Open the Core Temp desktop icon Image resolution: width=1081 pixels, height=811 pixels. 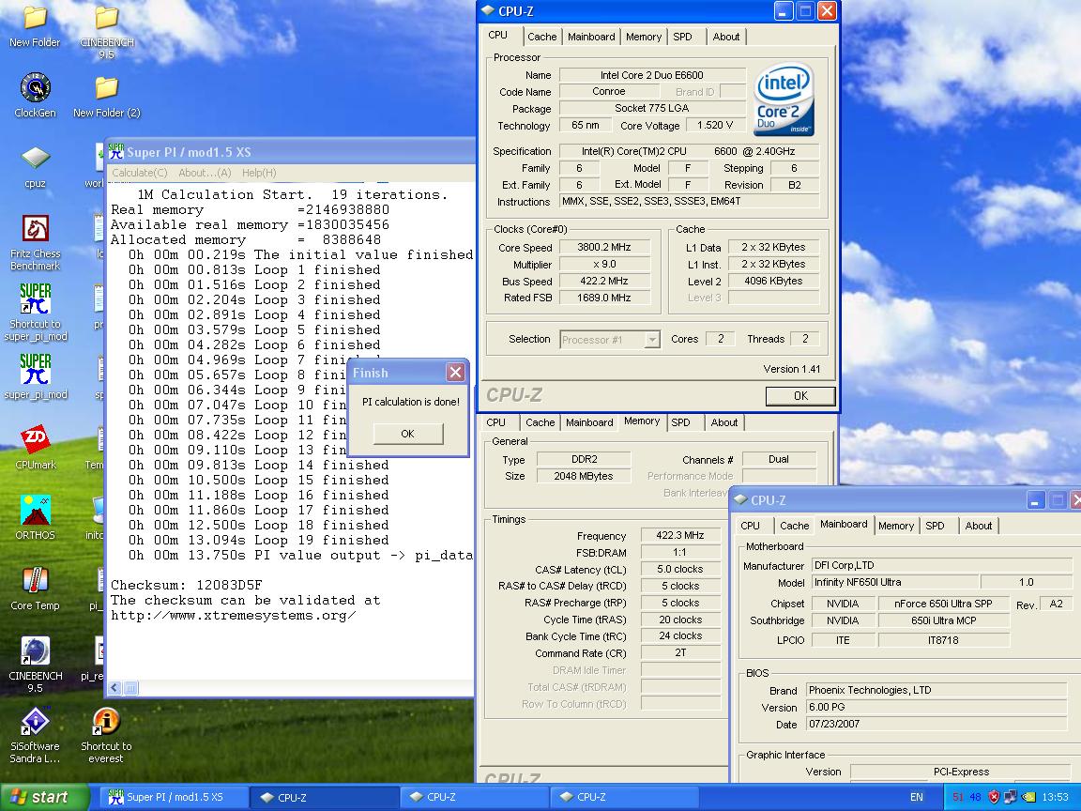click(35, 582)
